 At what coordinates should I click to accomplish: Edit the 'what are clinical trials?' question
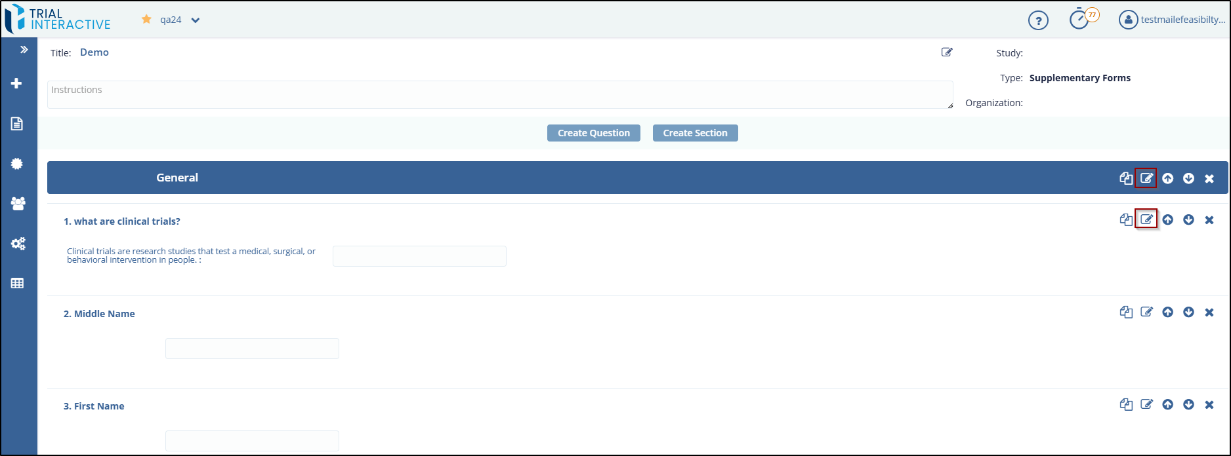1146,219
